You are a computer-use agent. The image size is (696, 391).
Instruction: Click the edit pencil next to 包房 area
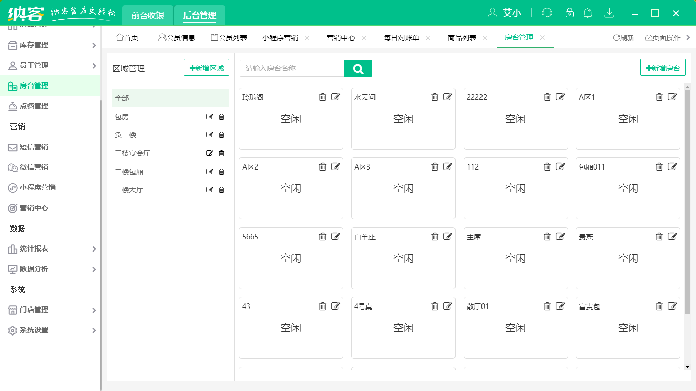[x=209, y=117]
